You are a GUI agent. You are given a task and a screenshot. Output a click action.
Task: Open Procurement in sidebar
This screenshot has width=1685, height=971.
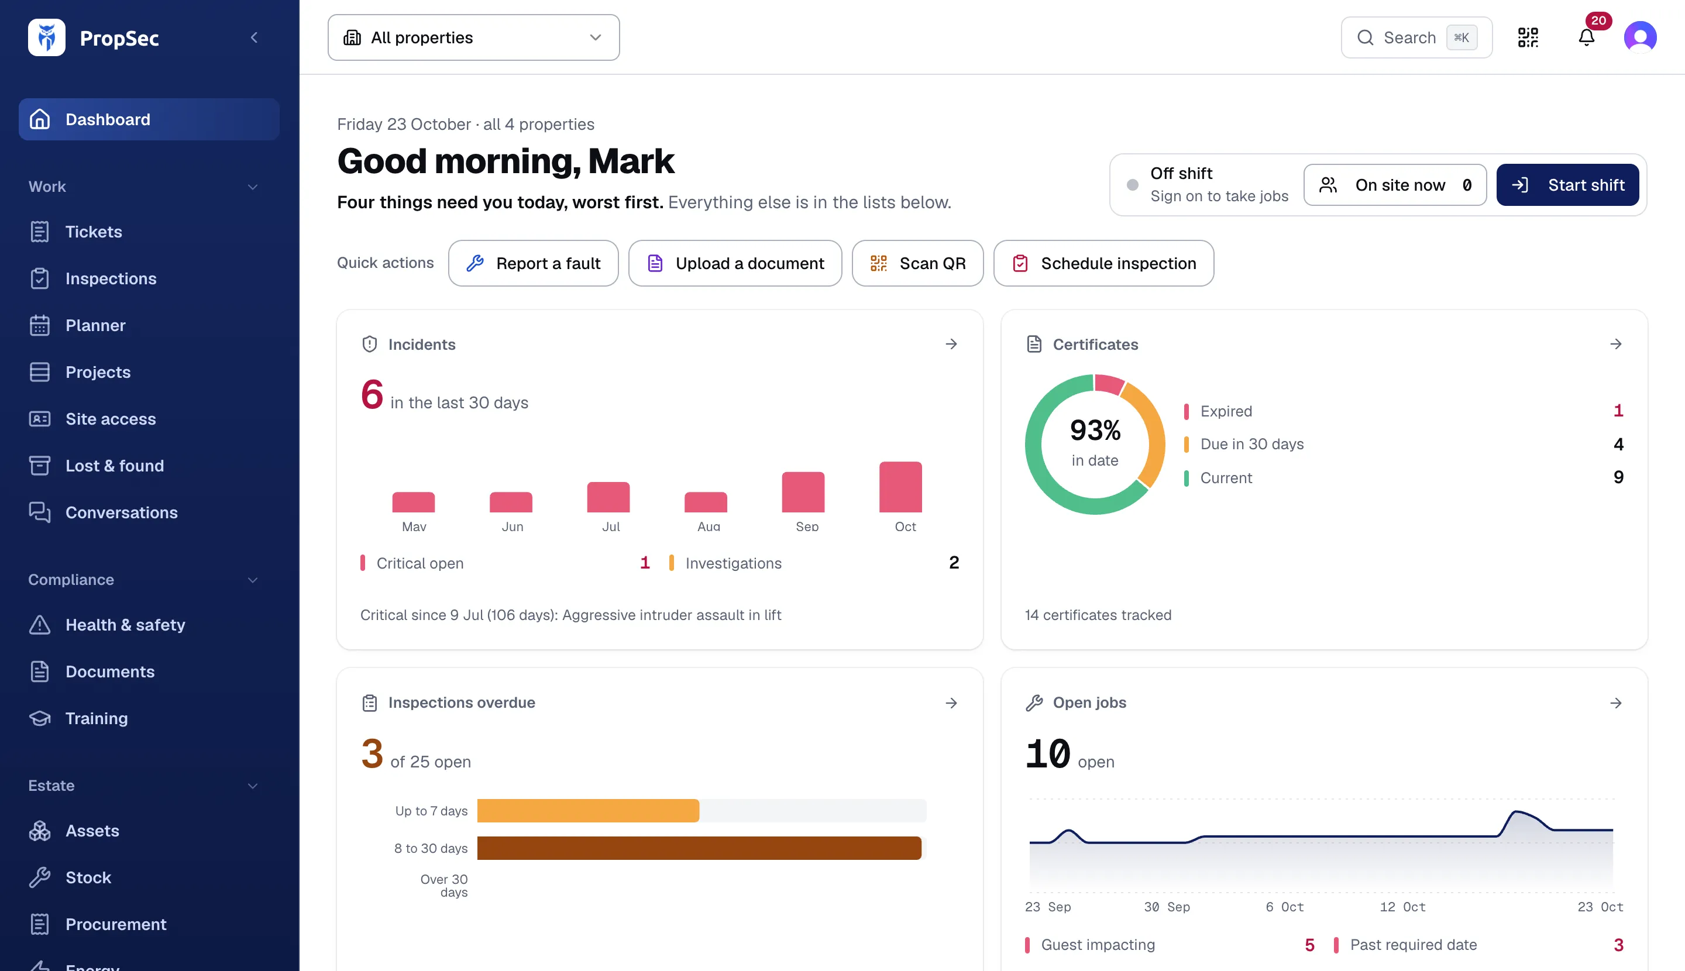pos(149,924)
